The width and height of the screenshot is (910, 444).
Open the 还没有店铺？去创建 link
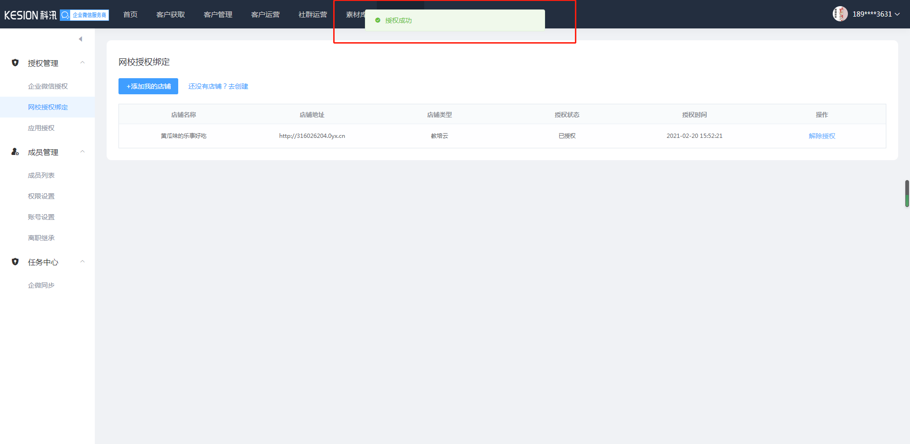(x=218, y=86)
